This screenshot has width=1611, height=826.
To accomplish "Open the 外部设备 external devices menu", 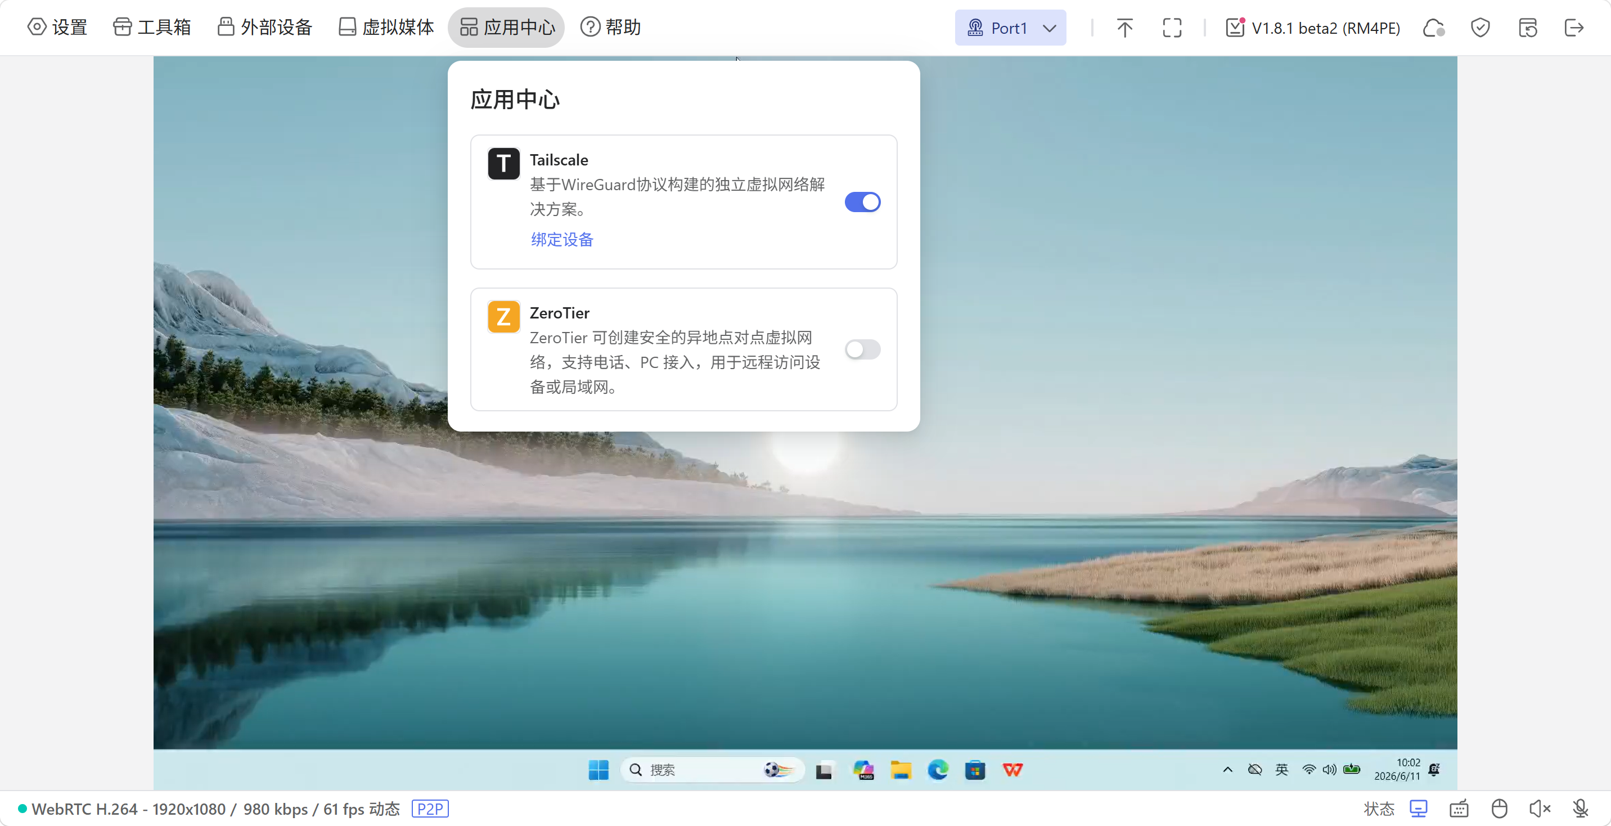I will point(264,28).
